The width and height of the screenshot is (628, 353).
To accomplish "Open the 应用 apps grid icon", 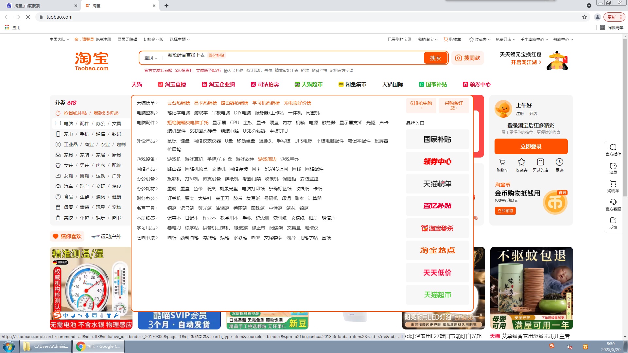I will point(7,27).
